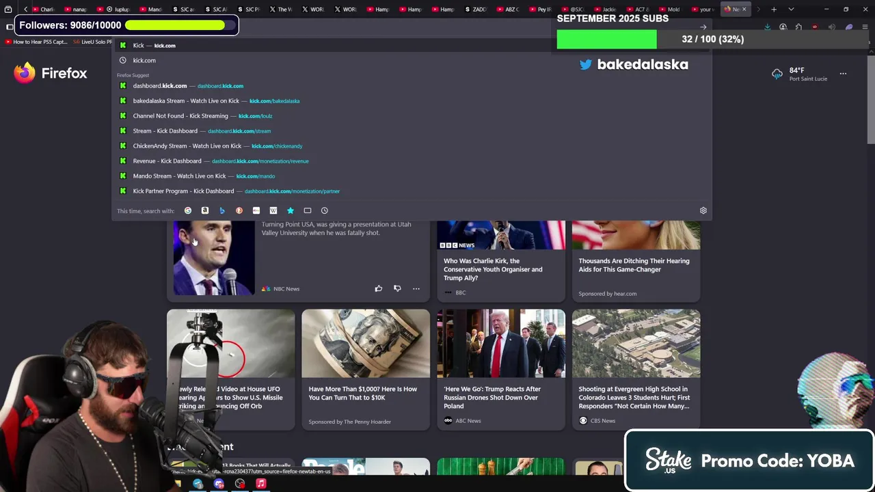
Task: Click the new tab plus button
Action: (774, 9)
